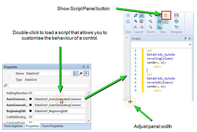Click the Type value DataGrid text
Image resolution: width=197 pixels, height=132 pixels.
(x=31, y=80)
